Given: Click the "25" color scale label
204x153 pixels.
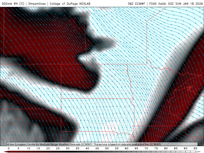Looking at the screenshot, I should click(x=58, y=148).
